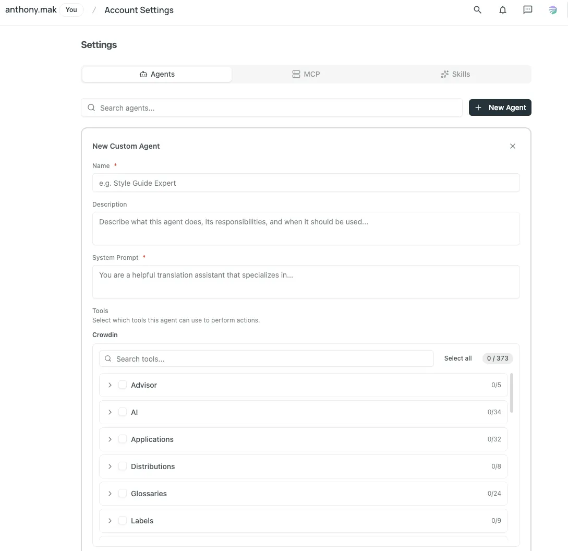Check the Glossaries tools checkbox
The height and width of the screenshot is (551, 568).
[123, 494]
